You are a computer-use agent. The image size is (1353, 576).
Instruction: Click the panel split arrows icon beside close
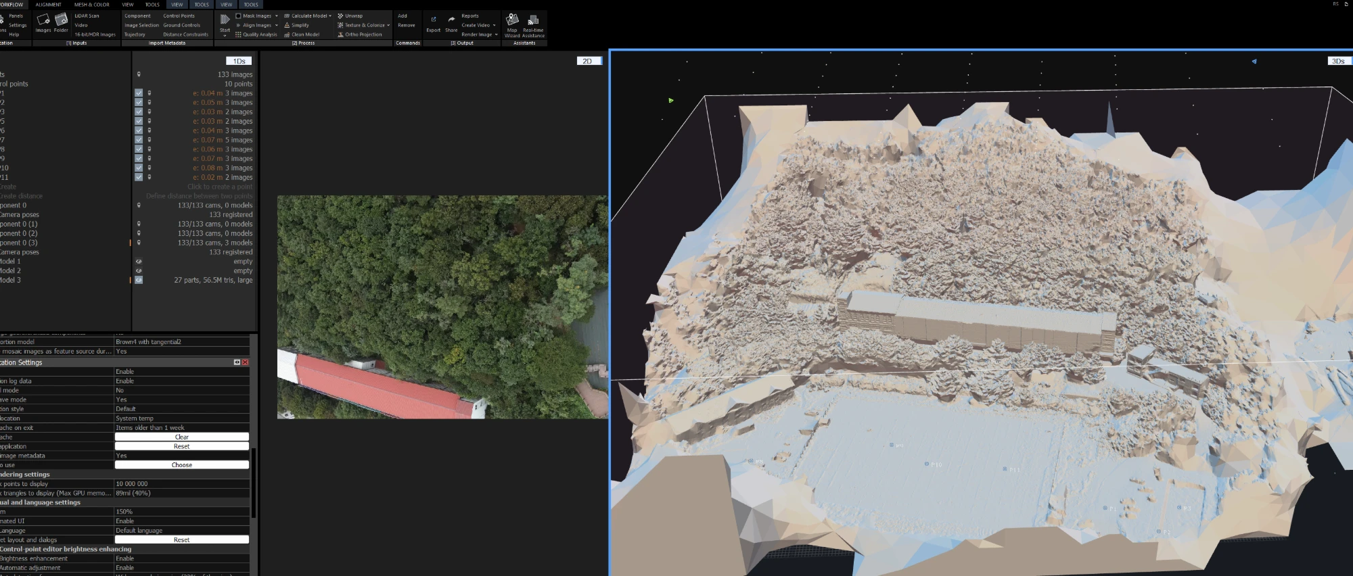237,362
